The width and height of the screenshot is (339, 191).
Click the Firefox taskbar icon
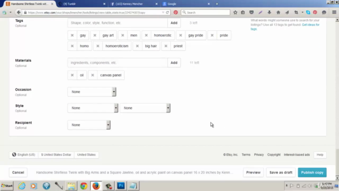point(96,186)
